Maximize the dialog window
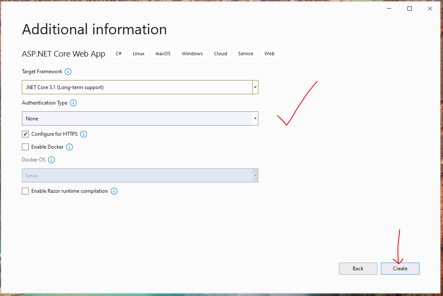The height and width of the screenshot is (296, 443). [410, 9]
